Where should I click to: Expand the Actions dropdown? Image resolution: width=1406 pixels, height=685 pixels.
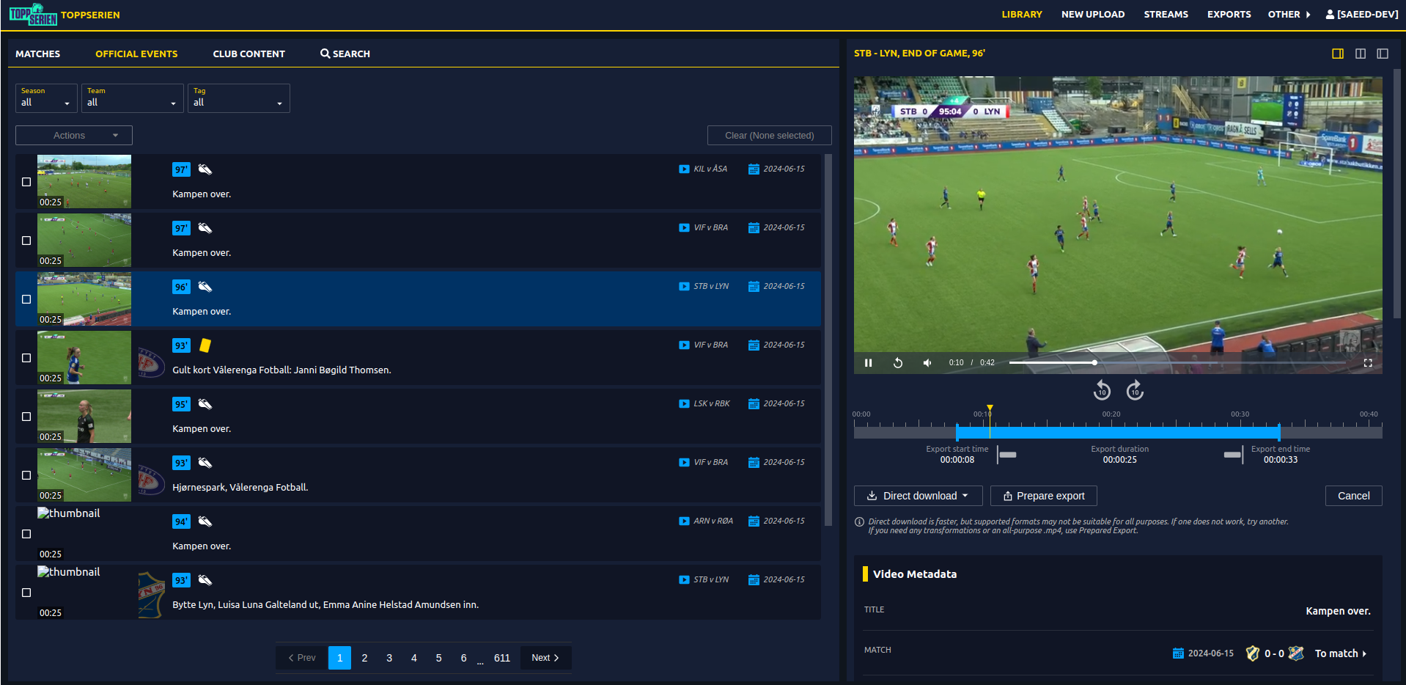tap(74, 136)
